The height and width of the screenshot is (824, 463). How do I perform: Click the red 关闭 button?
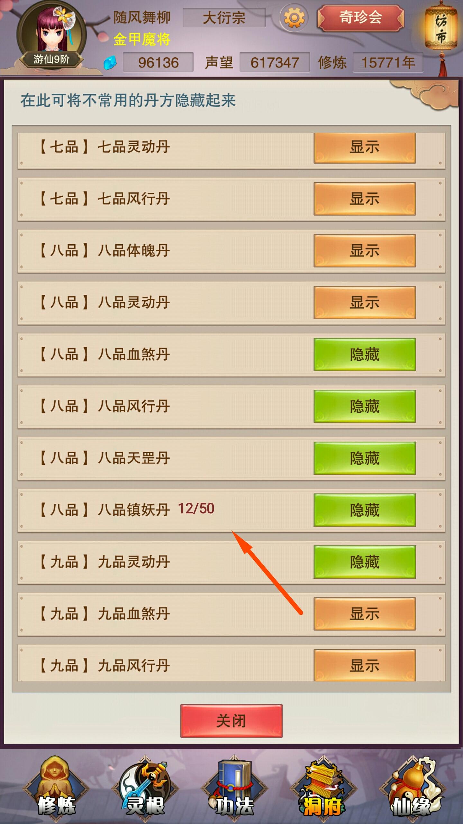232,721
